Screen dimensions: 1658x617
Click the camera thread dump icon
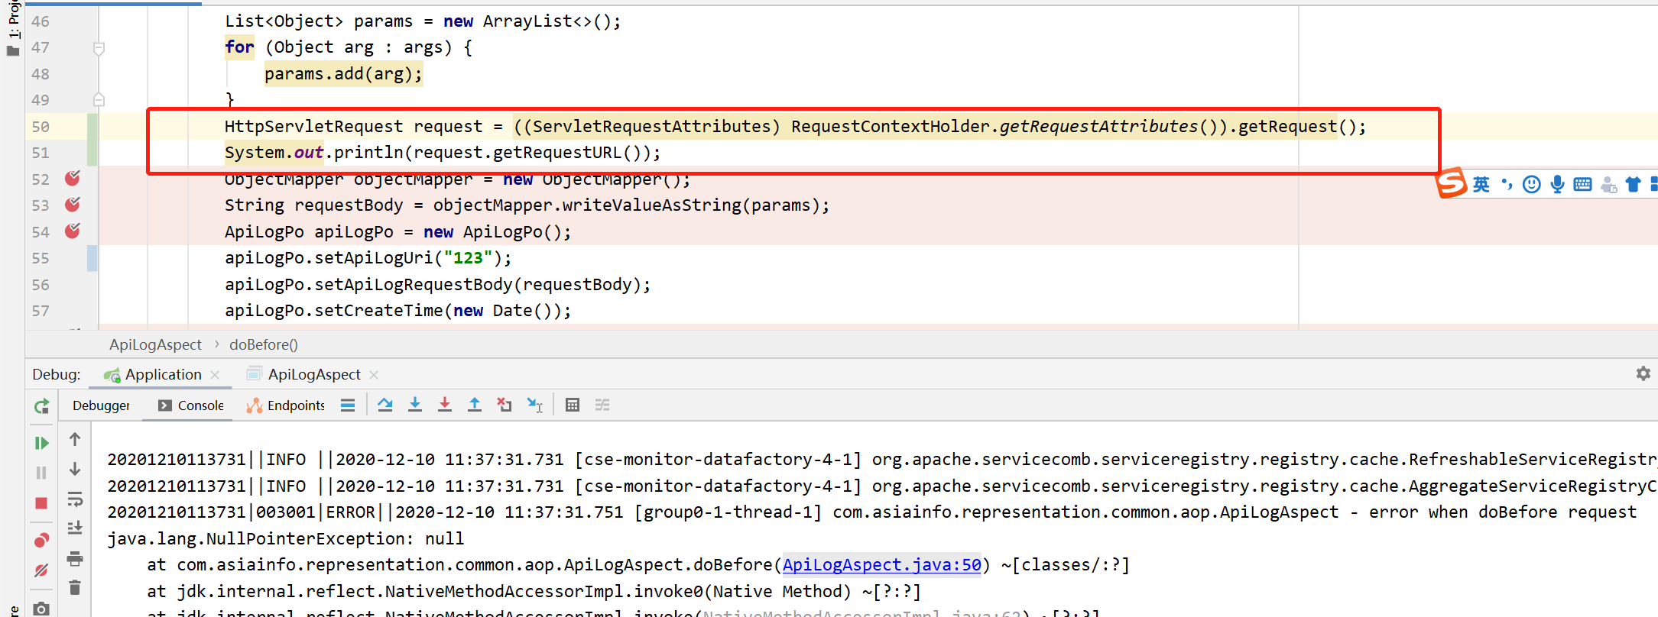pyautogui.click(x=42, y=609)
